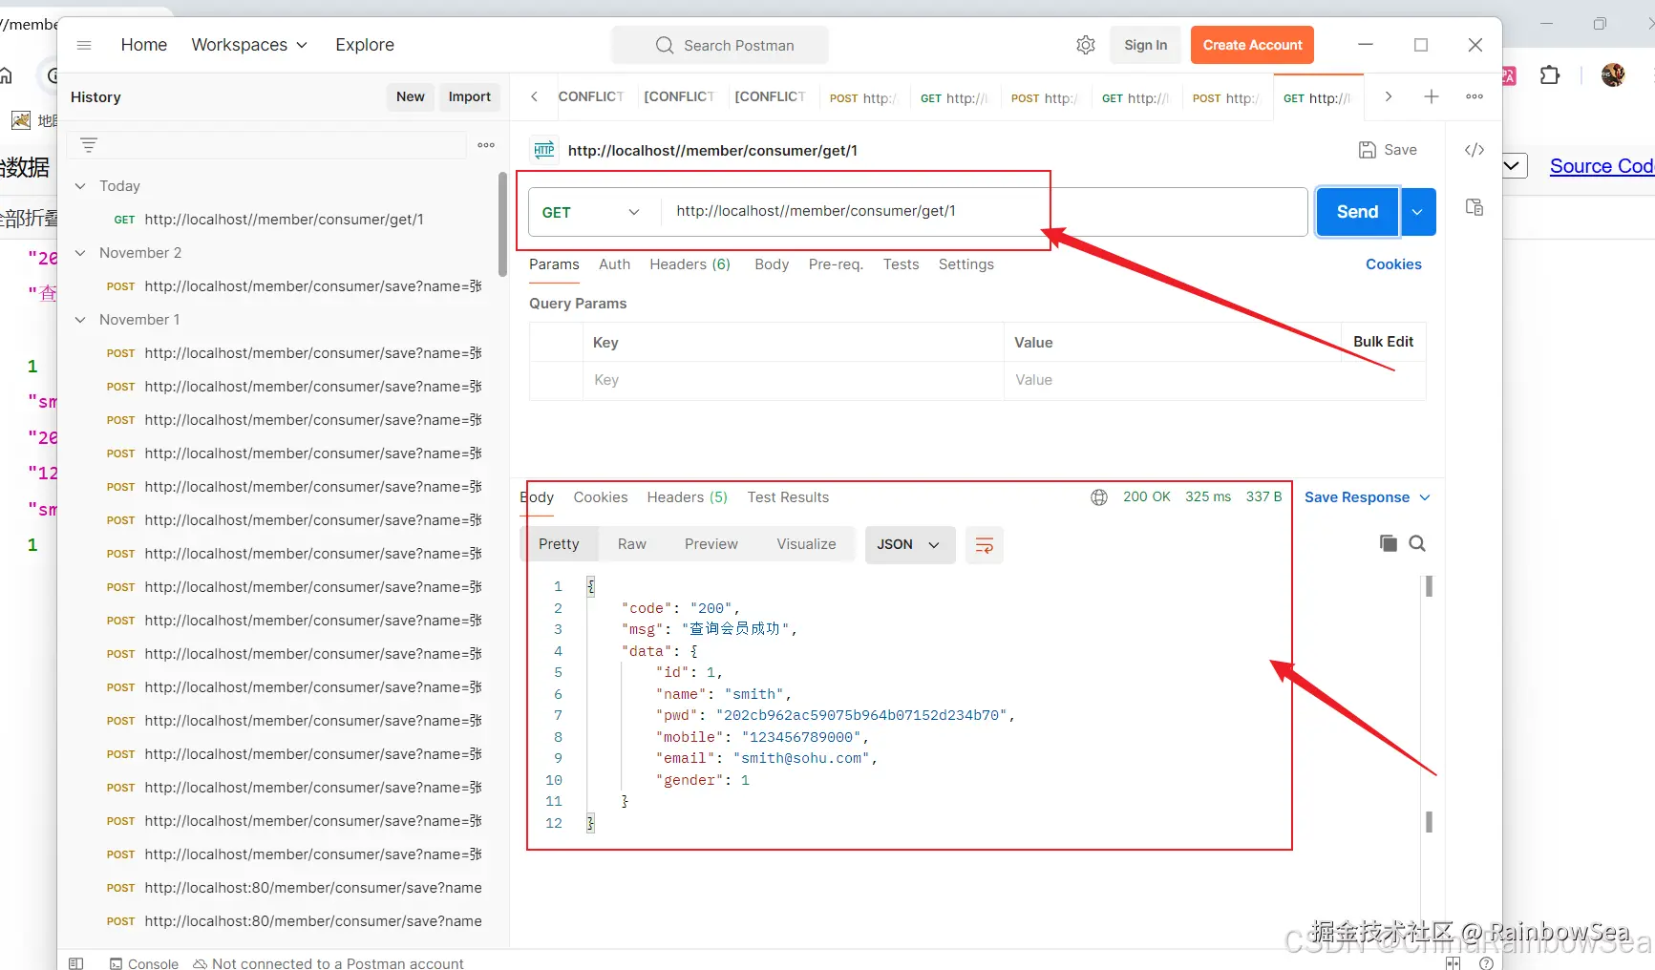The width and height of the screenshot is (1655, 970).
Task: Open the request Headers (6) tab
Action: [x=690, y=264]
